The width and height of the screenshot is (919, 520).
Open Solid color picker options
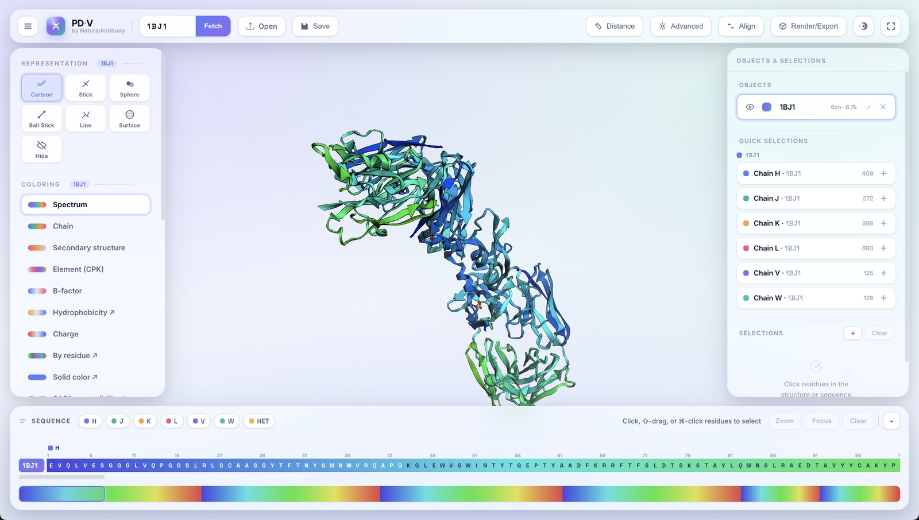click(x=86, y=377)
